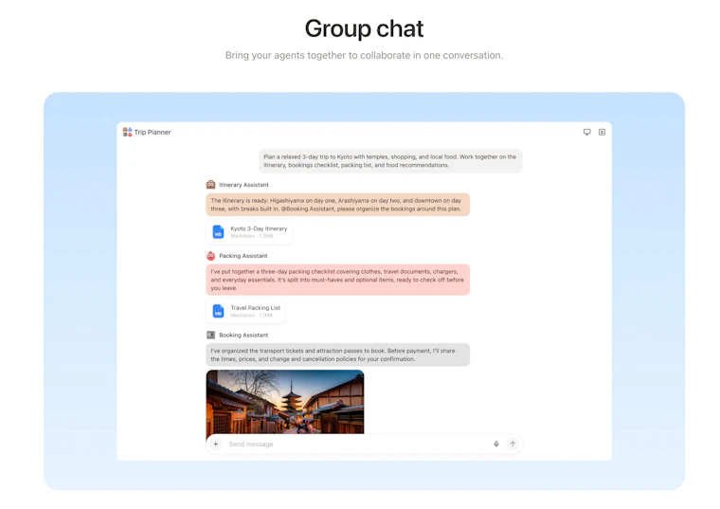The width and height of the screenshot is (720, 509).
Task: Select the orange itinerary-ready message bubble
Action: click(x=338, y=205)
